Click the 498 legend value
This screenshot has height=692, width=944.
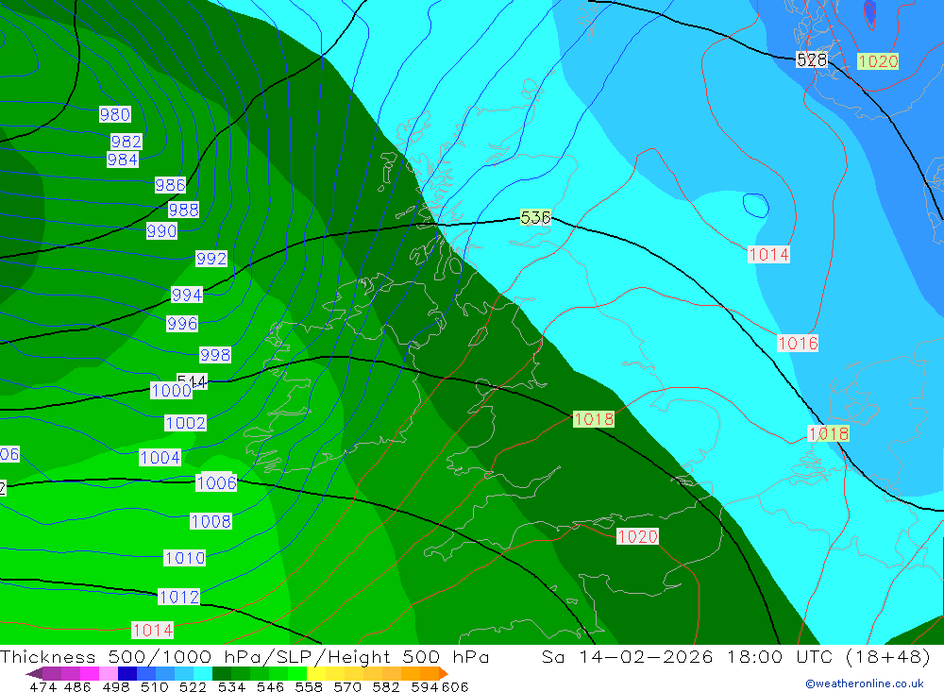(x=115, y=686)
